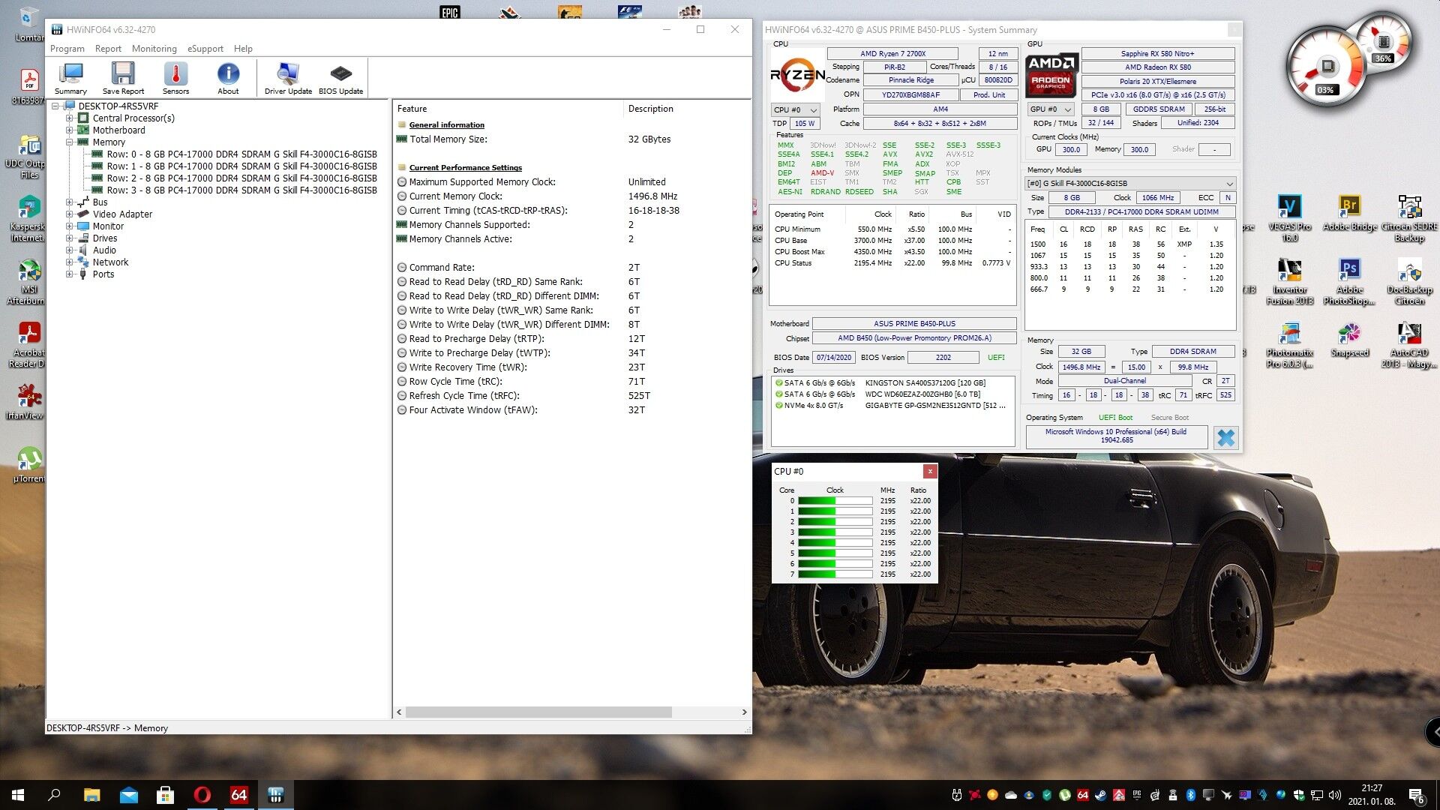Open Citroen SEDRE Backup desktop icon
1440x810 pixels.
(x=1409, y=218)
